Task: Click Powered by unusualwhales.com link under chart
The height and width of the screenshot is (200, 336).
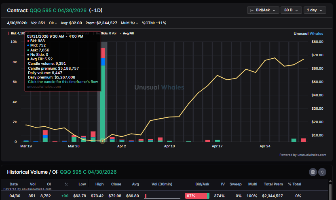Action: pyautogui.click(x=302, y=155)
